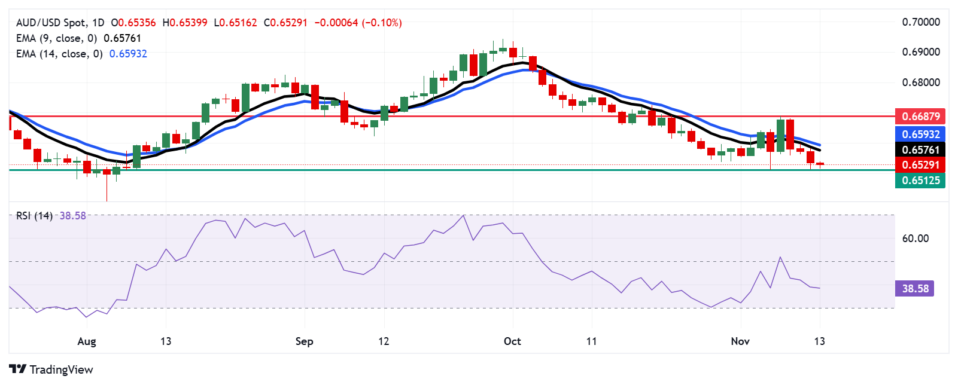Click the Nov date axis label

(740, 341)
